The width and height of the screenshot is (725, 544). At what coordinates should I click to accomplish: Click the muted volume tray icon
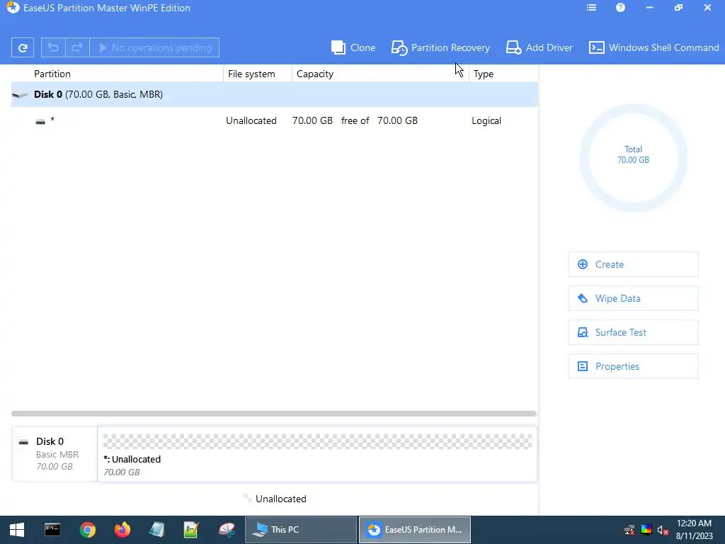click(663, 530)
